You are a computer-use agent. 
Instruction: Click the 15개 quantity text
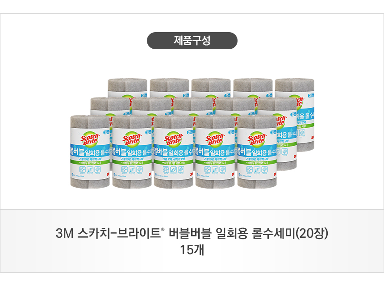click(192, 250)
